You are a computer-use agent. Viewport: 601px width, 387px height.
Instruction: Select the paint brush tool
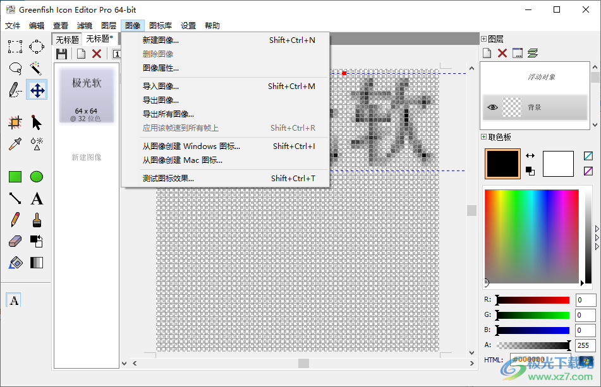tap(36, 219)
